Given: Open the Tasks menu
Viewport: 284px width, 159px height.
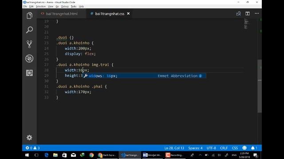Looking at the screenshot, I should [73, 7].
